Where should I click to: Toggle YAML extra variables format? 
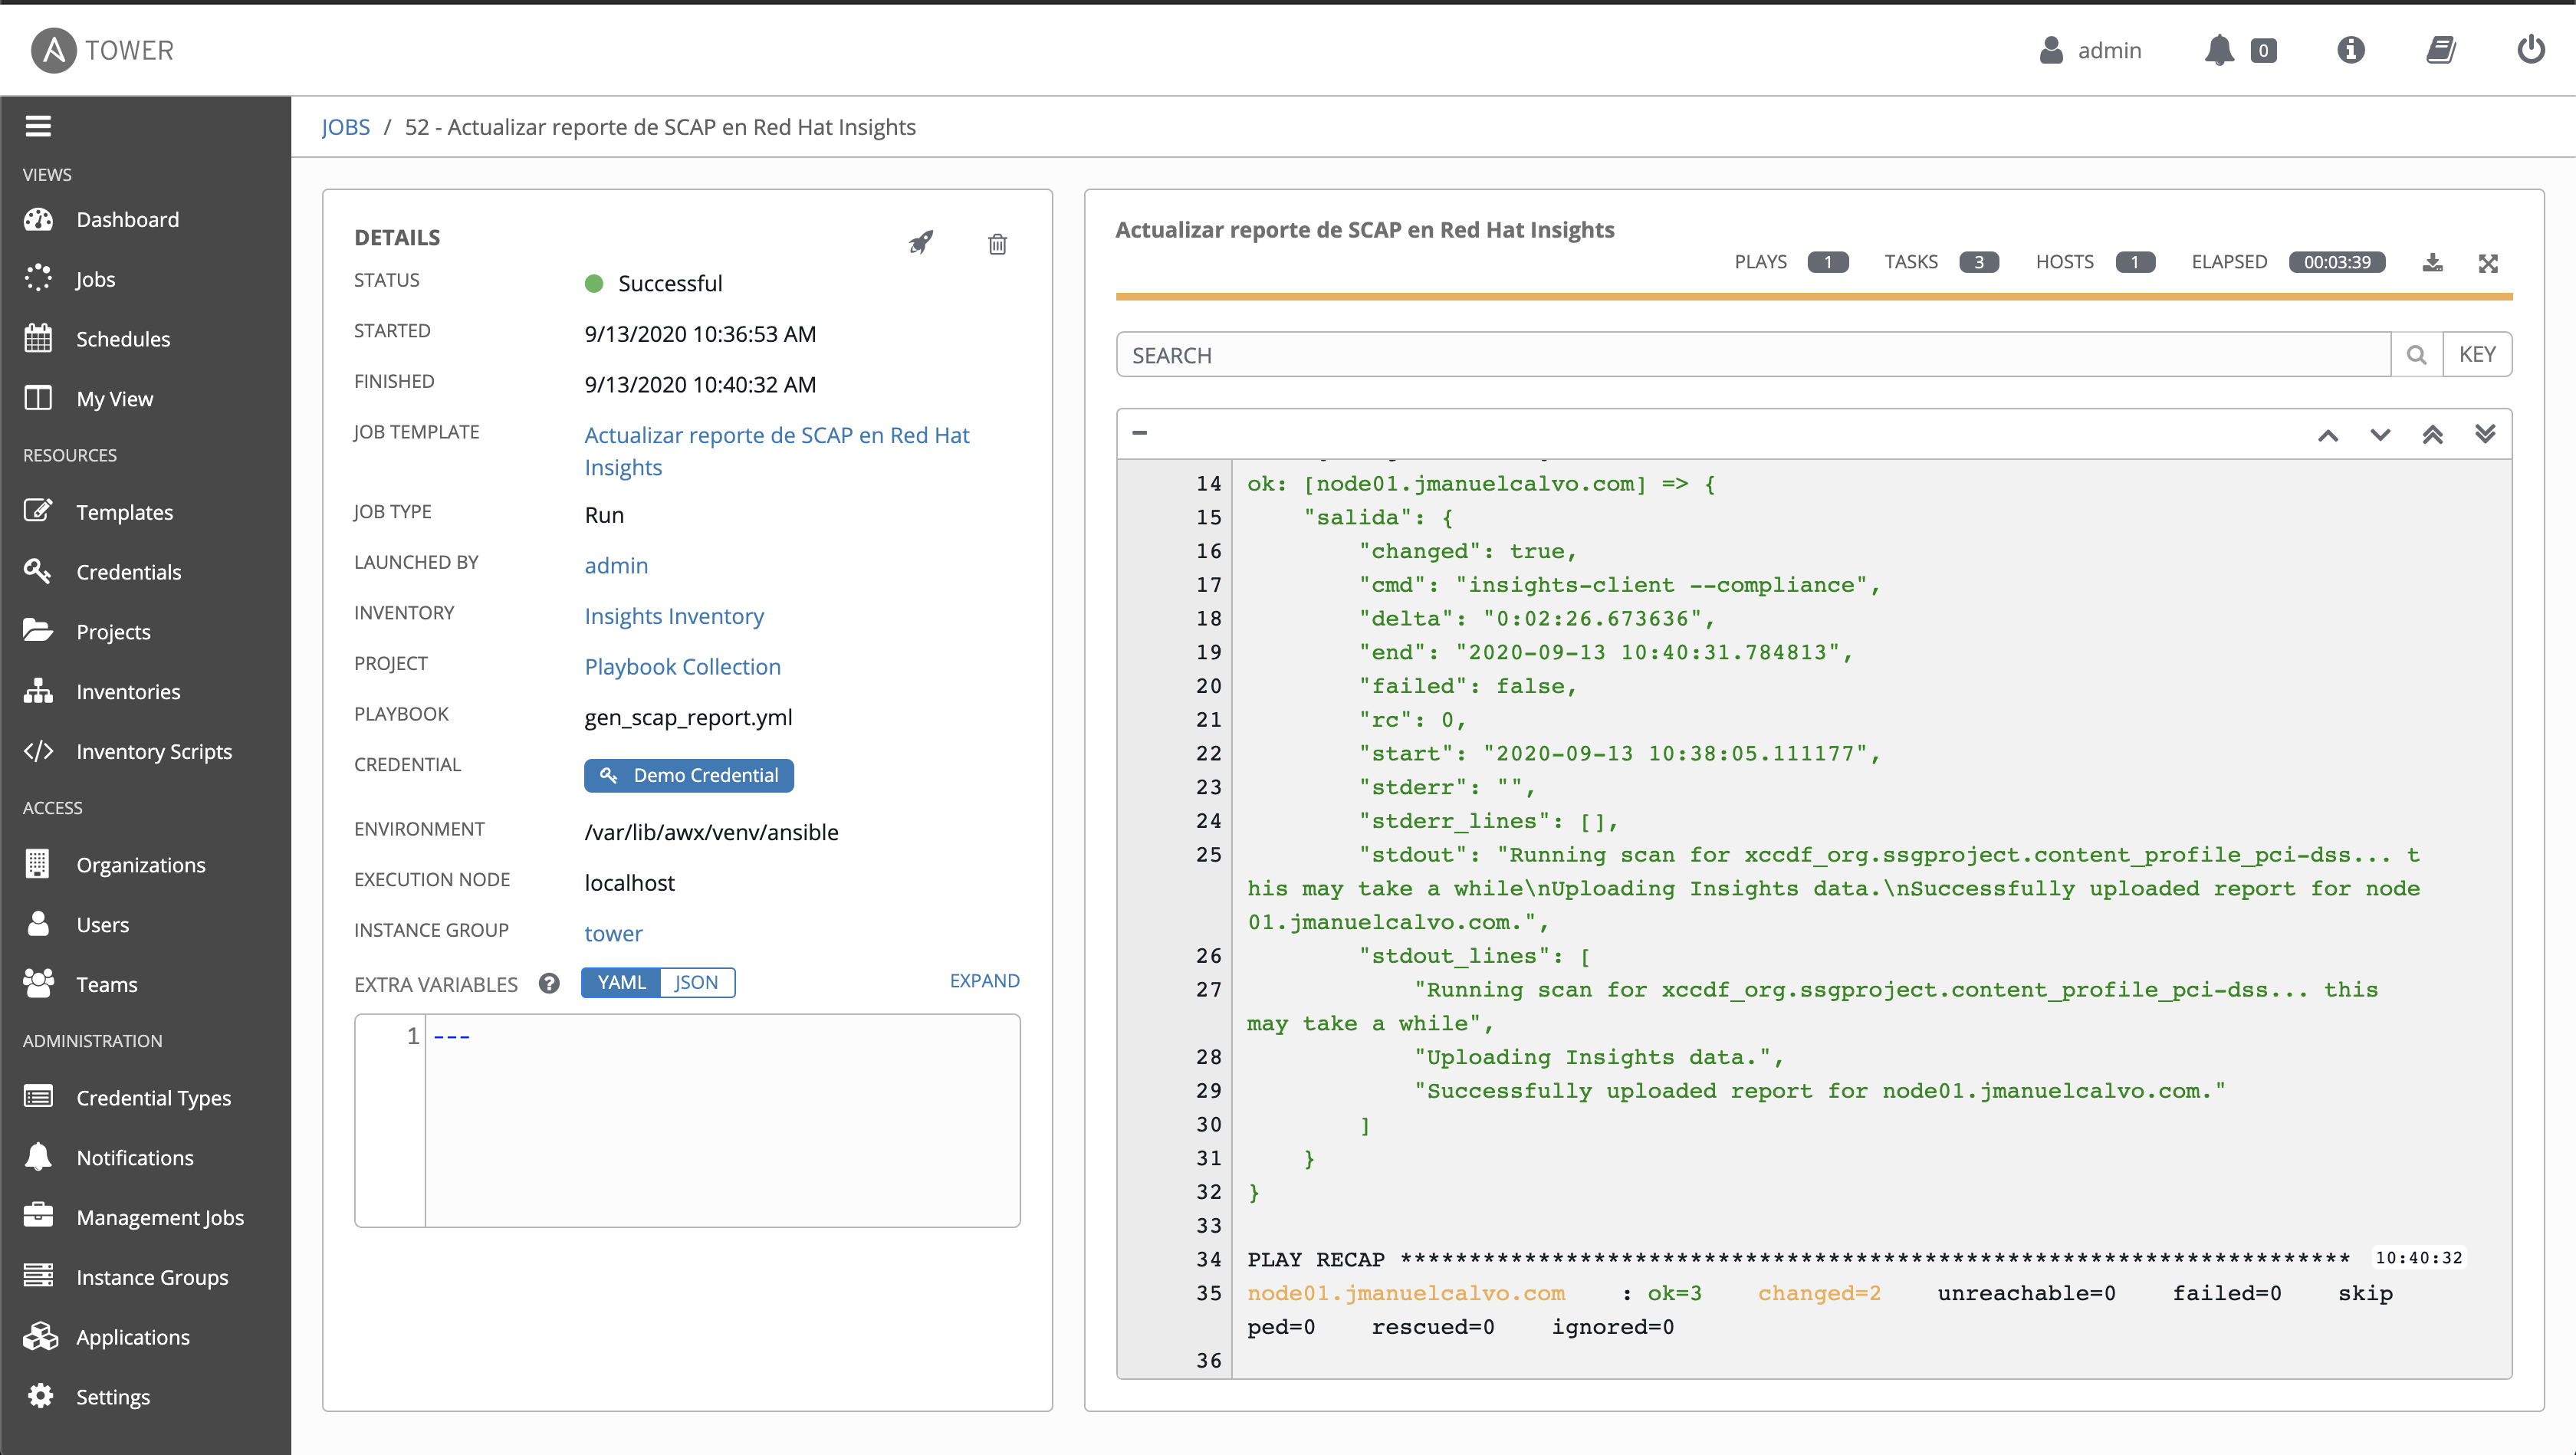[621, 980]
